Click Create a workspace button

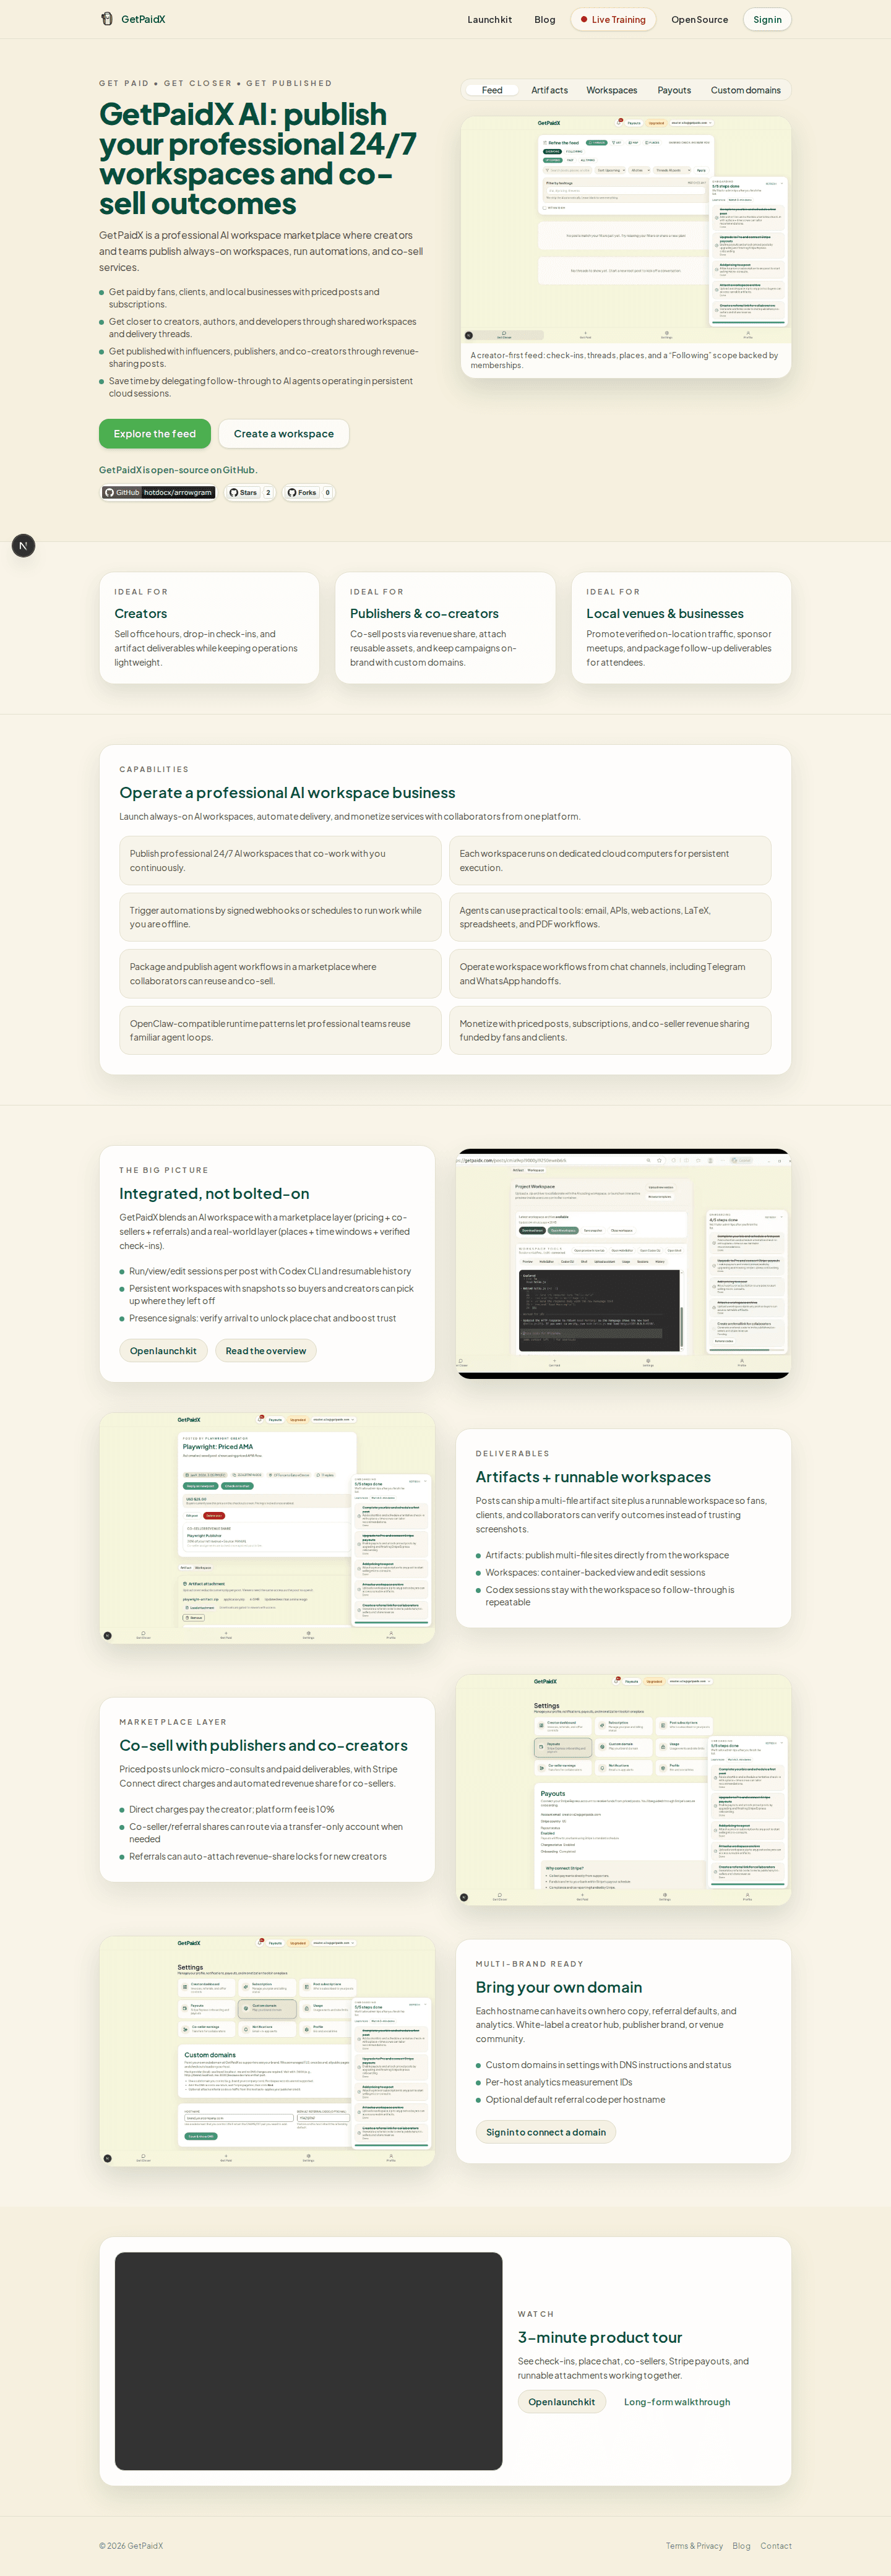pos(284,434)
